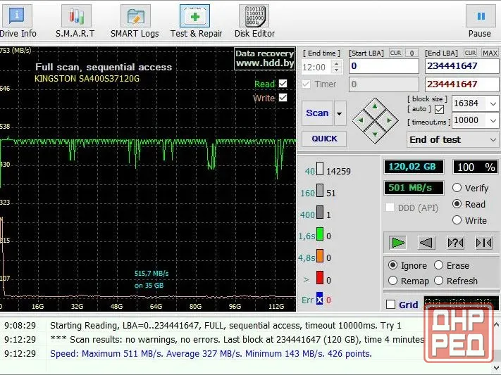Open the block size 16384 dropdown

point(493,103)
